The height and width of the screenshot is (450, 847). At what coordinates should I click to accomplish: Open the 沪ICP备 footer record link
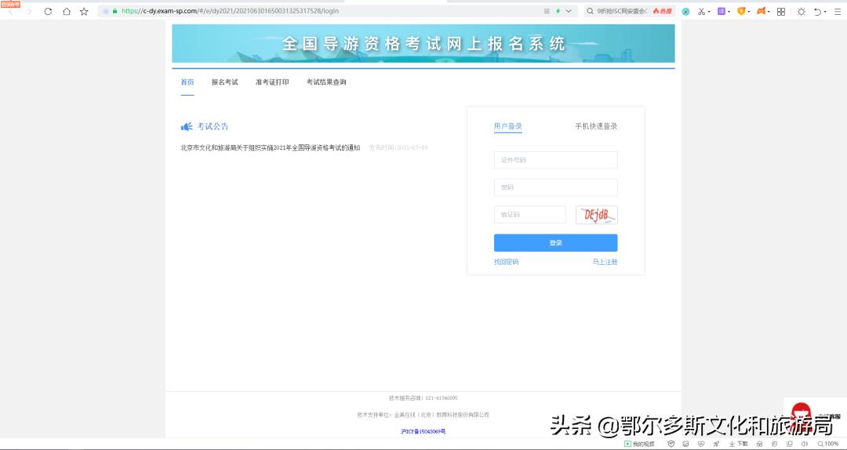pos(423,432)
